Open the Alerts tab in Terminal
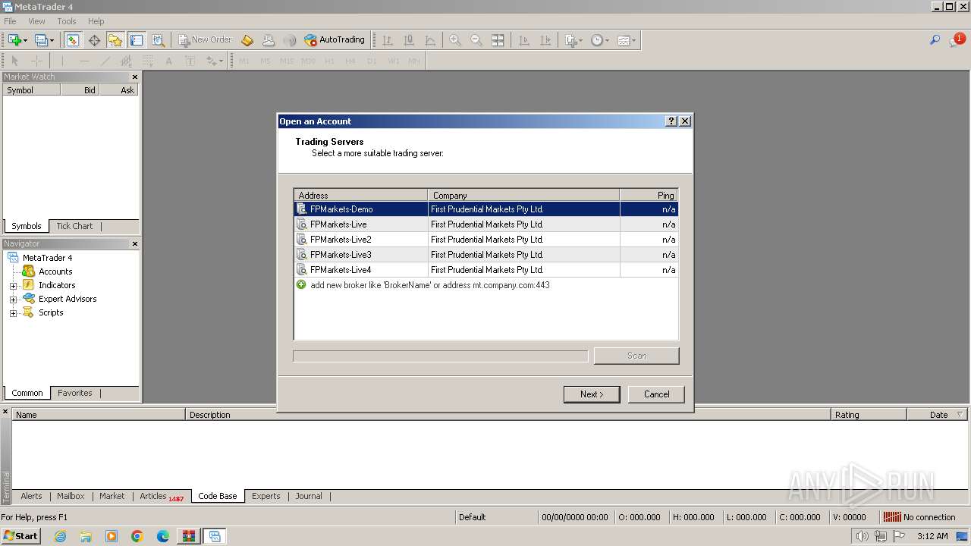Screen dimensions: 971x546 click(x=31, y=496)
